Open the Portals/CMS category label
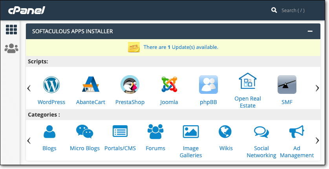Screen dimensions: 329x169 120,148
